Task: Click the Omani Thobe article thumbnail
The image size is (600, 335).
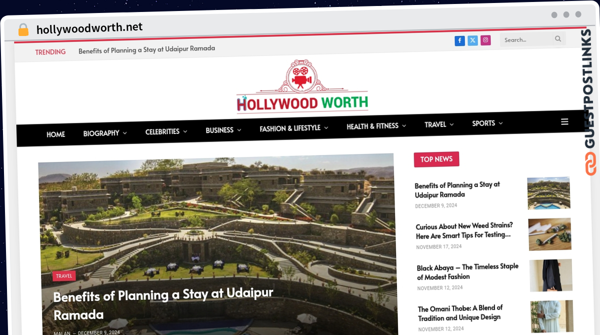Action: pyautogui.click(x=552, y=316)
